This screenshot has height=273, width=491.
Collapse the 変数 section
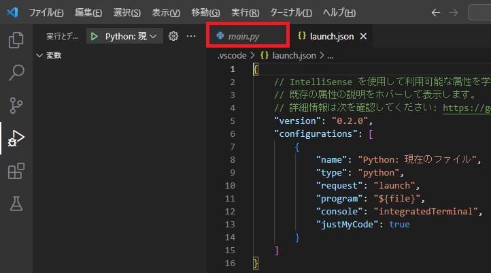48,55
